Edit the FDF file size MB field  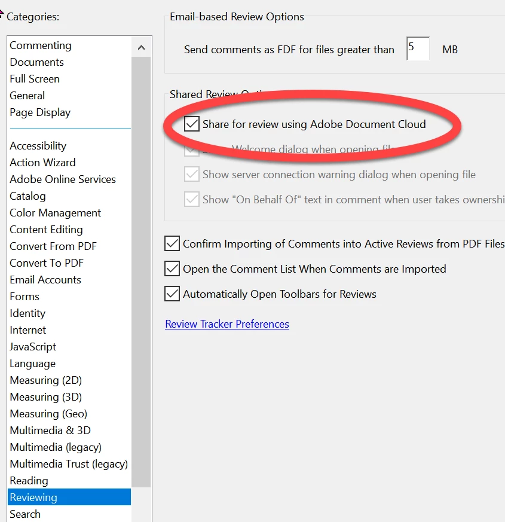coord(418,48)
